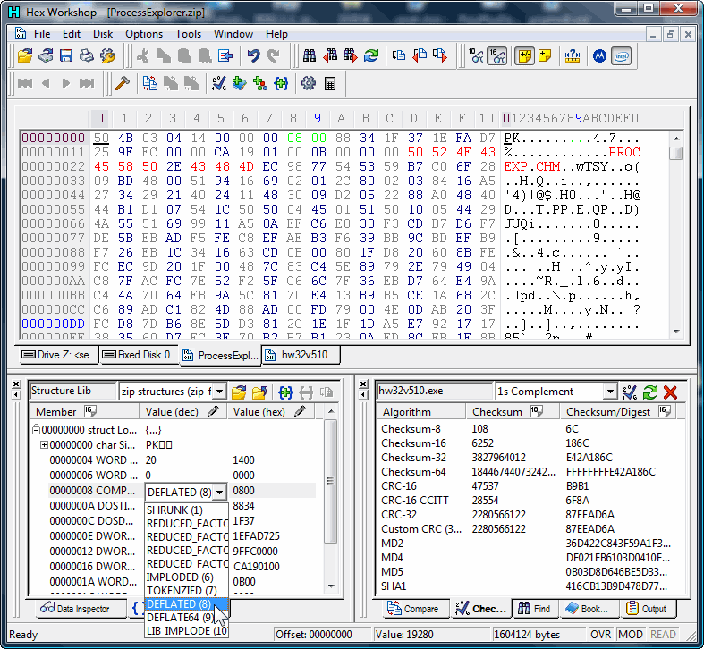Screen dimensions: 704x649
Task: Toggle MOD indicator in status bar
Action: [631, 634]
